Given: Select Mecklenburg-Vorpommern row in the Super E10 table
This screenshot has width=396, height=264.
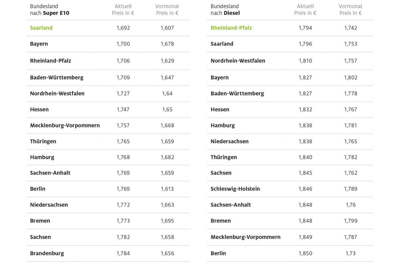Looking at the screenshot, I should coord(65,126).
